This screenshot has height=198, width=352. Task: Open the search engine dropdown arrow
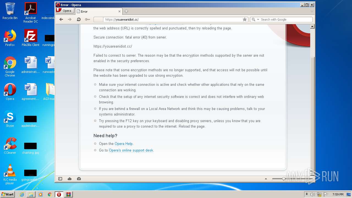point(258,20)
